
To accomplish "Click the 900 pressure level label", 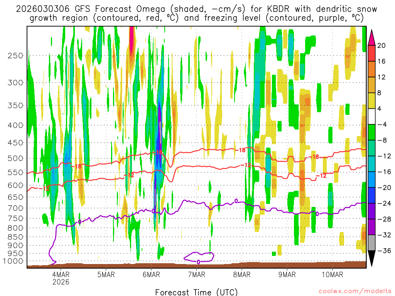I will click(15, 246).
